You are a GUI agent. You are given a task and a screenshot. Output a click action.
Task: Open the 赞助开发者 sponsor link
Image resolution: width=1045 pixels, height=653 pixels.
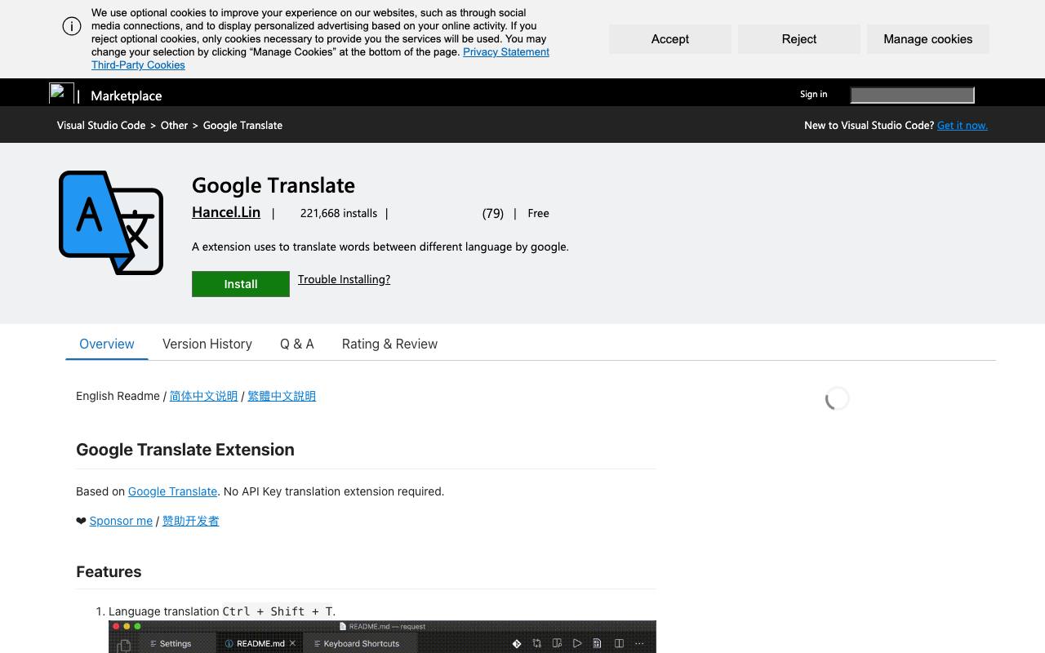pos(190,521)
